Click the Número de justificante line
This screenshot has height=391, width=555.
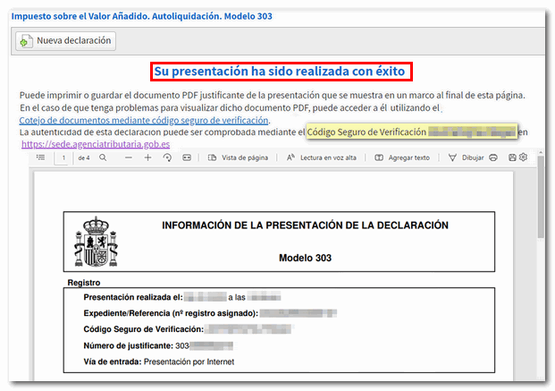coord(158,345)
